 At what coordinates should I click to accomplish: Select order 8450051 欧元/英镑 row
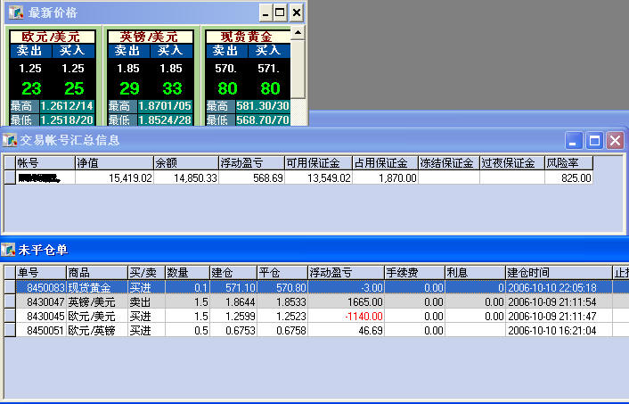coord(316,331)
